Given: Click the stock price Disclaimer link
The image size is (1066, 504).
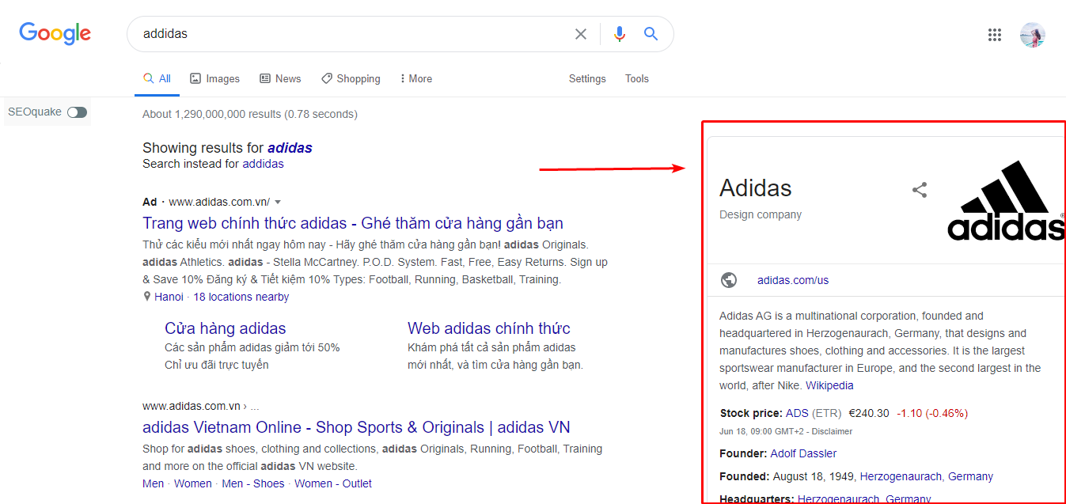Looking at the screenshot, I should pyautogui.click(x=834, y=431).
